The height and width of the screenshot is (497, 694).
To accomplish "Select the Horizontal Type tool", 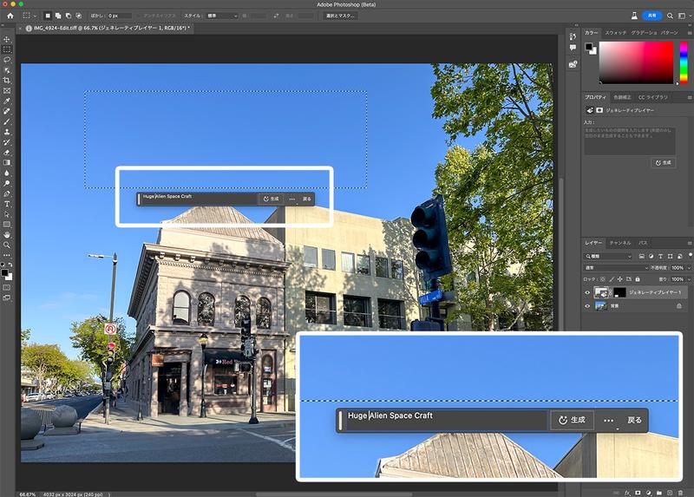I will pyautogui.click(x=7, y=204).
